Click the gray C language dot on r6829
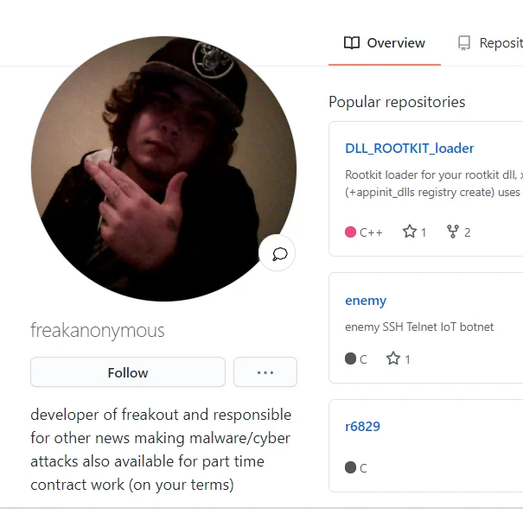 pos(350,467)
